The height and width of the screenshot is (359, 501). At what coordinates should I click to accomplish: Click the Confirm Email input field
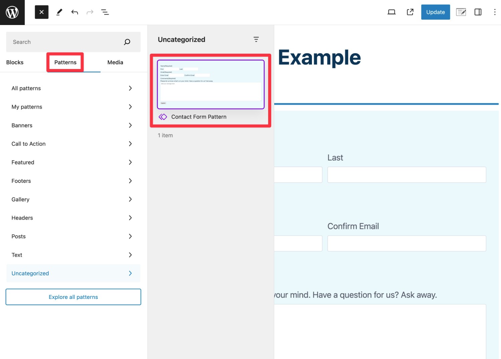click(406, 244)
